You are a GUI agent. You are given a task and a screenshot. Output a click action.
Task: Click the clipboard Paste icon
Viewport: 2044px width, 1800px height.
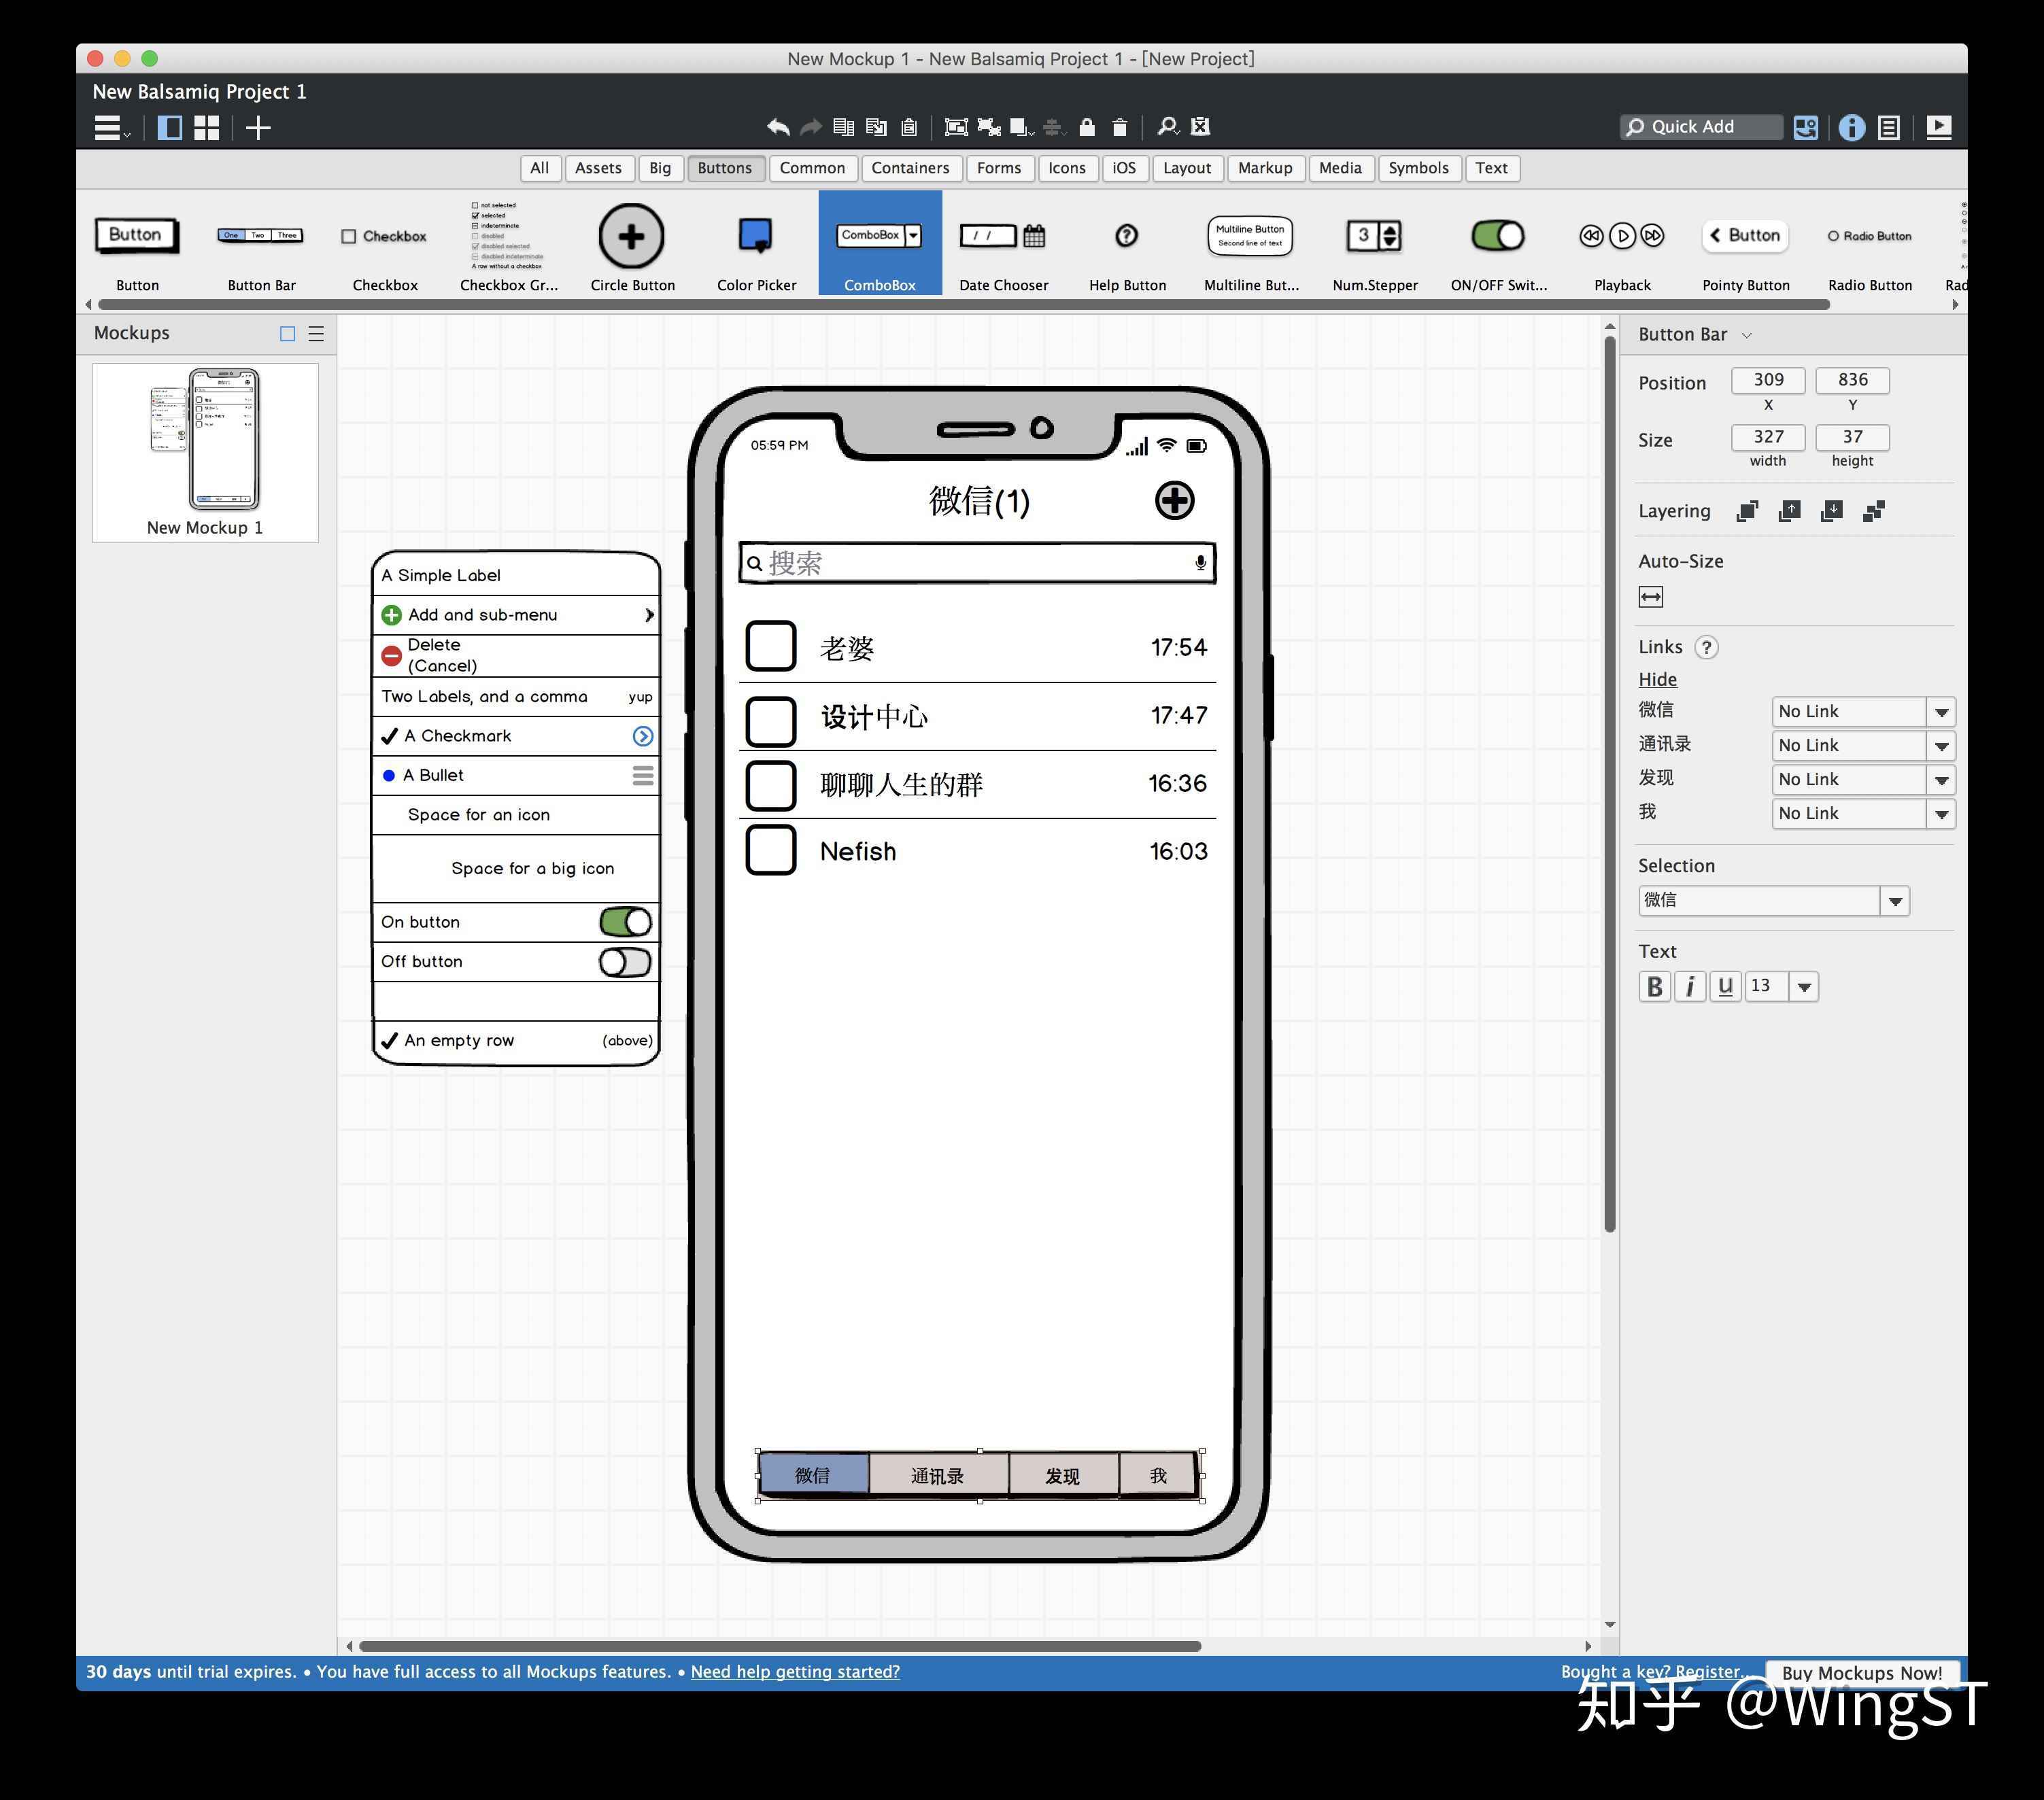909,127
